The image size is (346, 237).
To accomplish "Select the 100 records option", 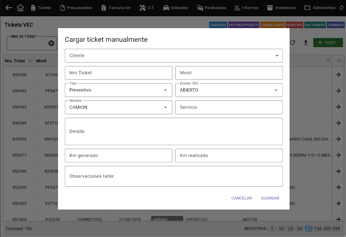I will click(x=308, y=229).
